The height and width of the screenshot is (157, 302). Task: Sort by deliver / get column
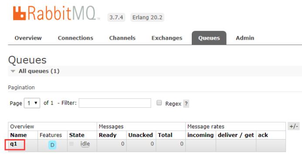pyautogui.click(x=236, y=135)
